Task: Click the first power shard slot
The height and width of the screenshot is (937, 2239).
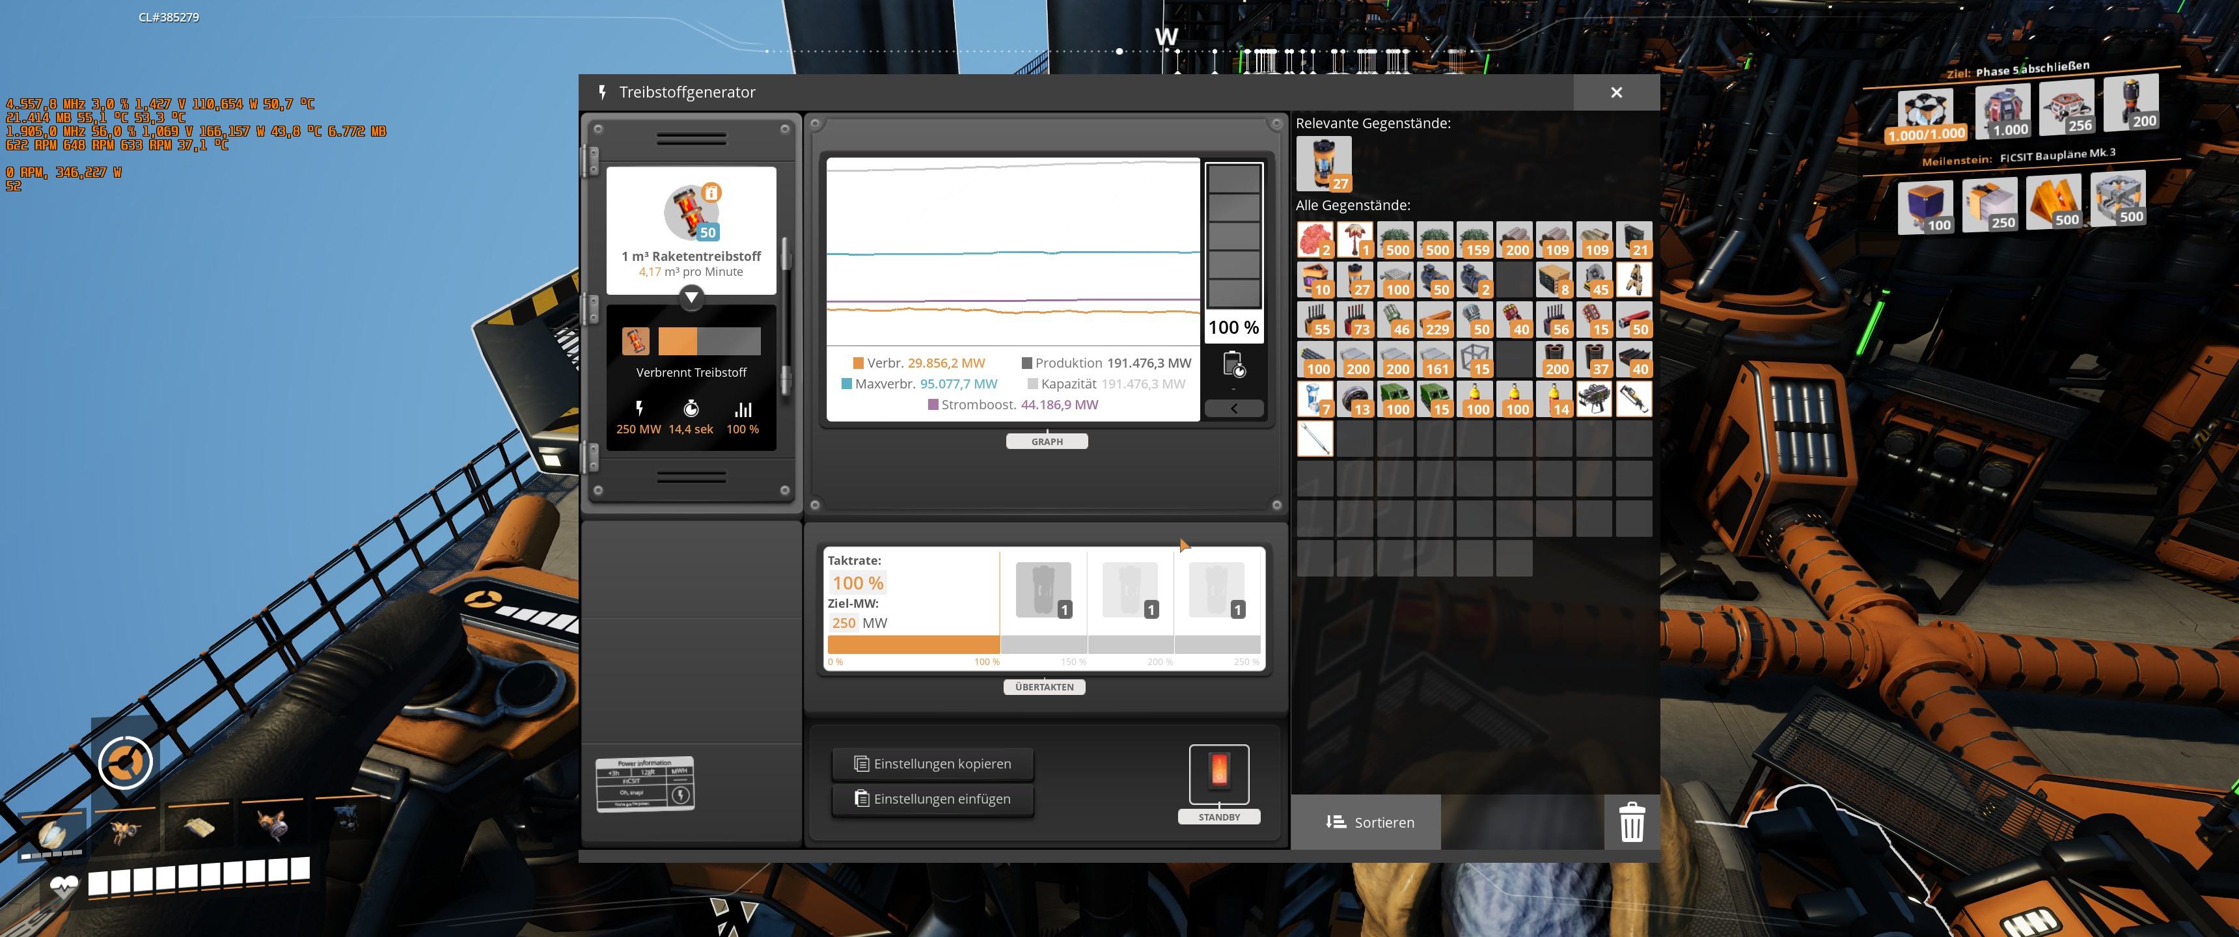Action: click(x=1043, y=590)
